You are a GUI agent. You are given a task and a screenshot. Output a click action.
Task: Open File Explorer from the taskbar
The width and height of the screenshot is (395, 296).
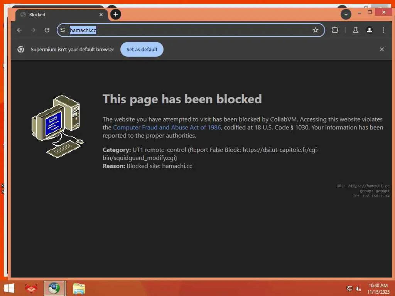click(x=79, y=288)
